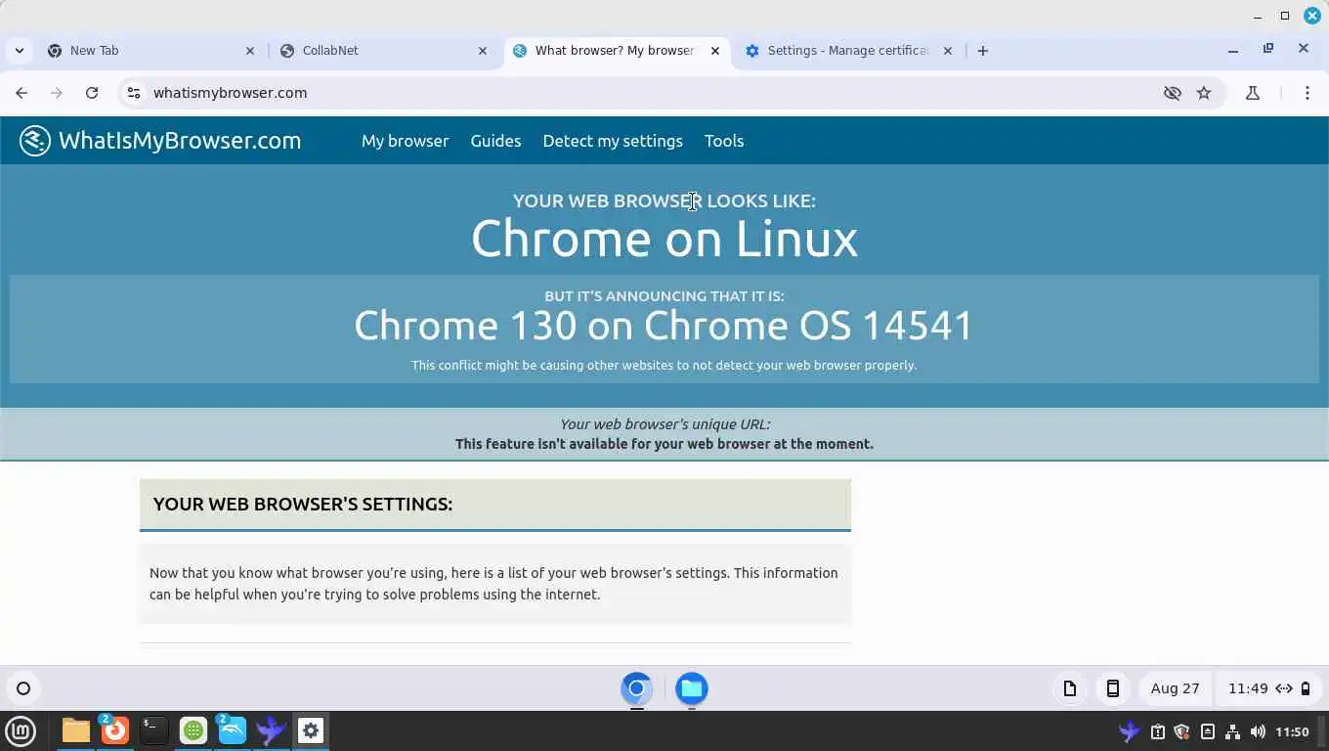Open Chrome three-dot menu
This screenshot has height=751, width=1329.
point(1308,93)
